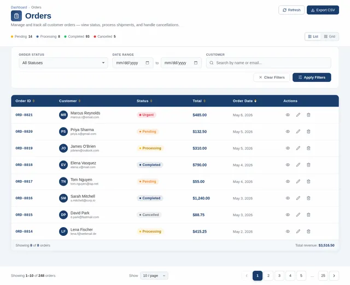The height and width of the screenshot is (285, 350).
Task: Click the Cancelled status badge for ORD-8815
Action: [x=149, y=215]
